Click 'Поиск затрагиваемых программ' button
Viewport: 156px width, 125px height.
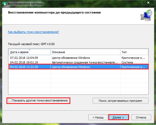pos(120,101)
